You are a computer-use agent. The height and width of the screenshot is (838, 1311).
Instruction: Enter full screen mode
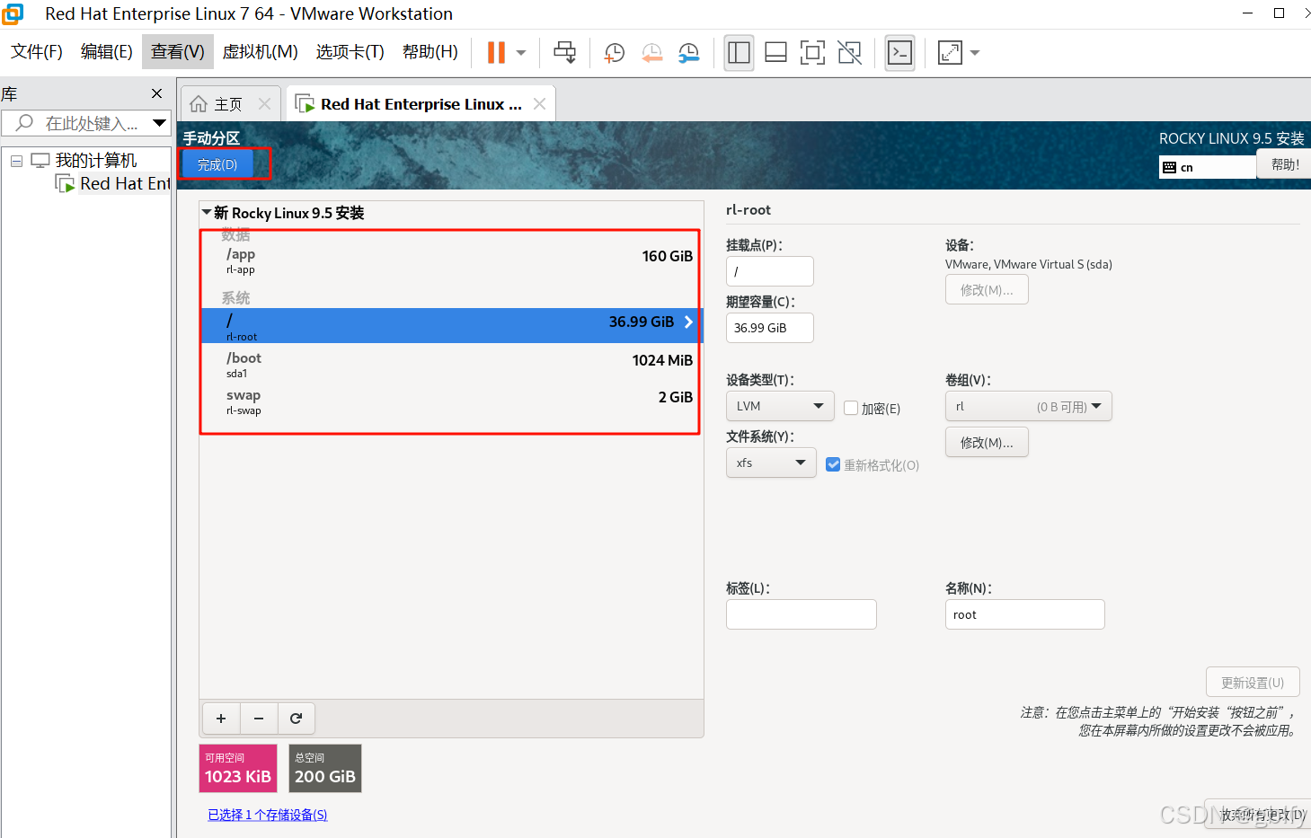(x=813, y=53)
